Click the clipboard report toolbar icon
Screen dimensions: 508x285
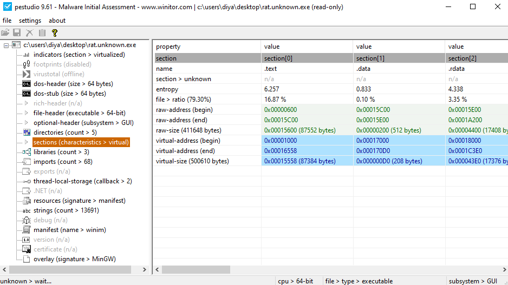pos(42,32)
